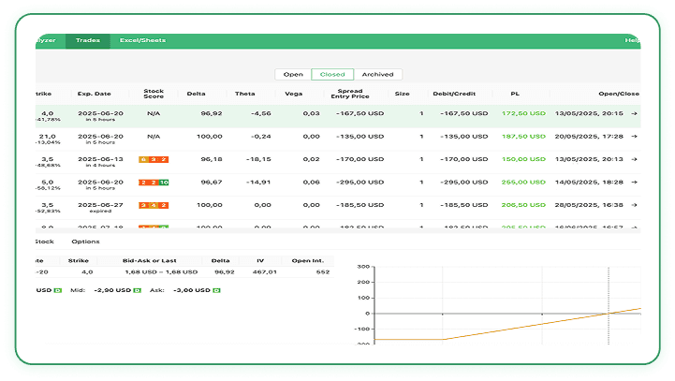Click stock score badge in 2025-06-13 row
The image size is (675, 381).
(x=154, y=159)
